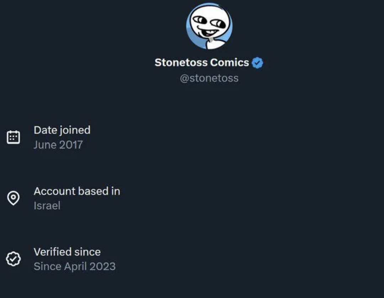Click the blue verified checkmark badge
This screenshot has height=298, width=384.
click(x=257, y=63)
